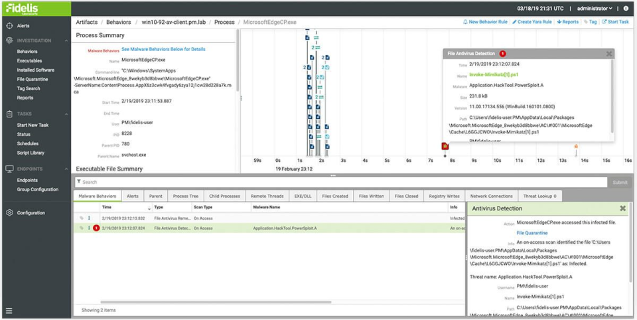Click Create Yara Rule
Screen dimensions: 637x320
531,22
